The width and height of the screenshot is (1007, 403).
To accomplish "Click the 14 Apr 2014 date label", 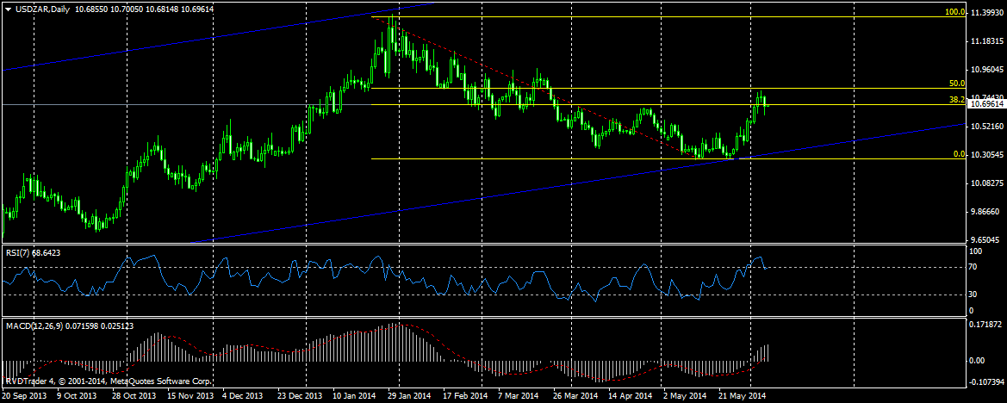I will (631, 396).
